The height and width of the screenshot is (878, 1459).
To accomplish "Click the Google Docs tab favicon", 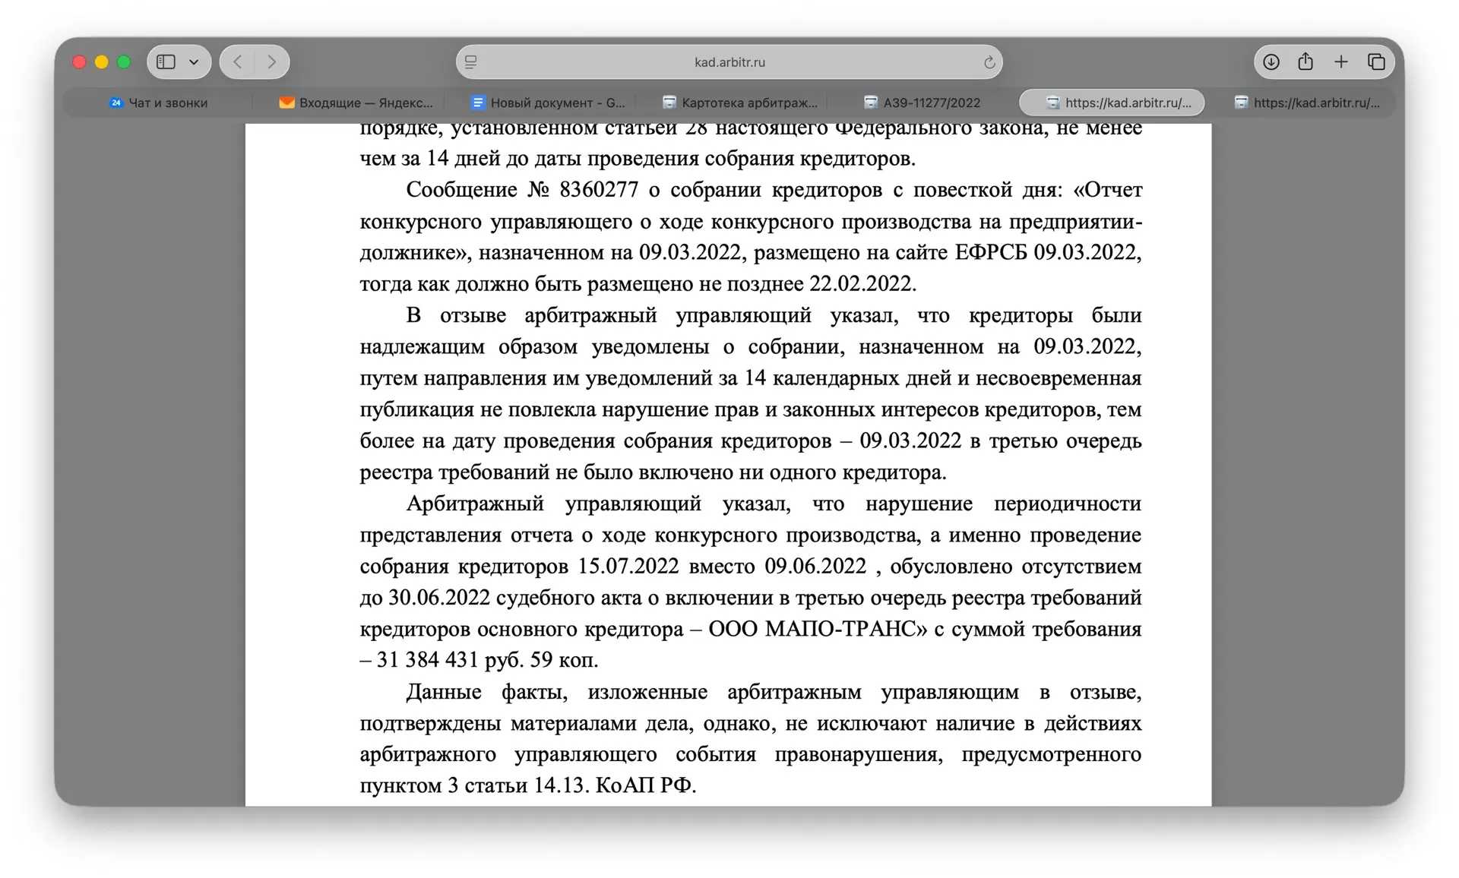I will [x=478, y=103].
